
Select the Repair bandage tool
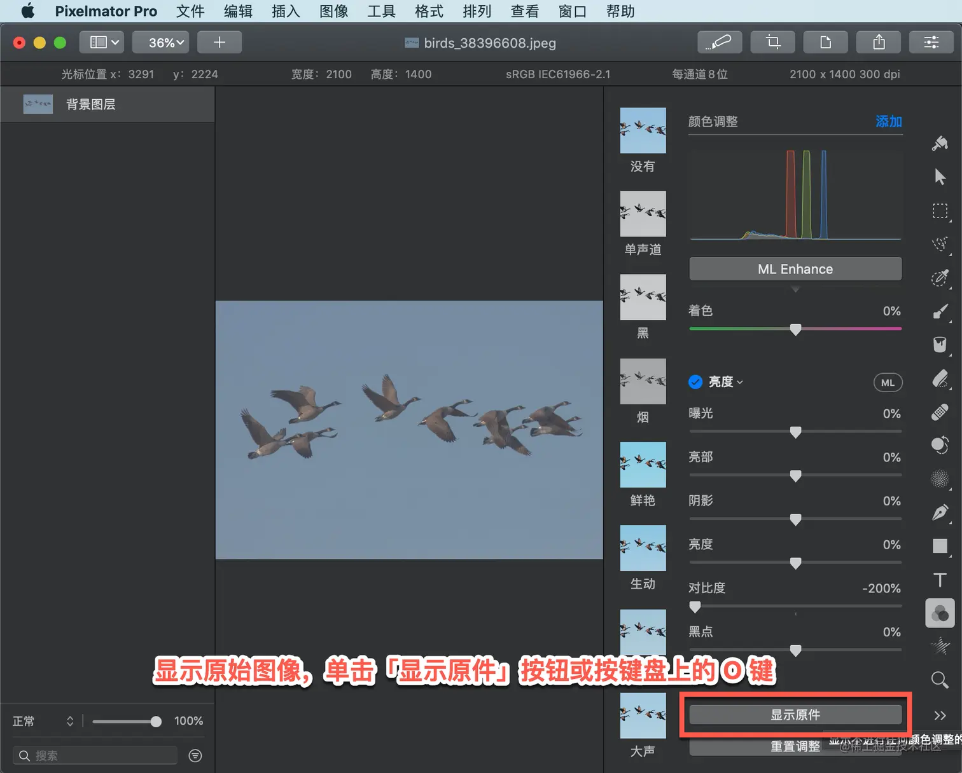[x=940, y=412]
